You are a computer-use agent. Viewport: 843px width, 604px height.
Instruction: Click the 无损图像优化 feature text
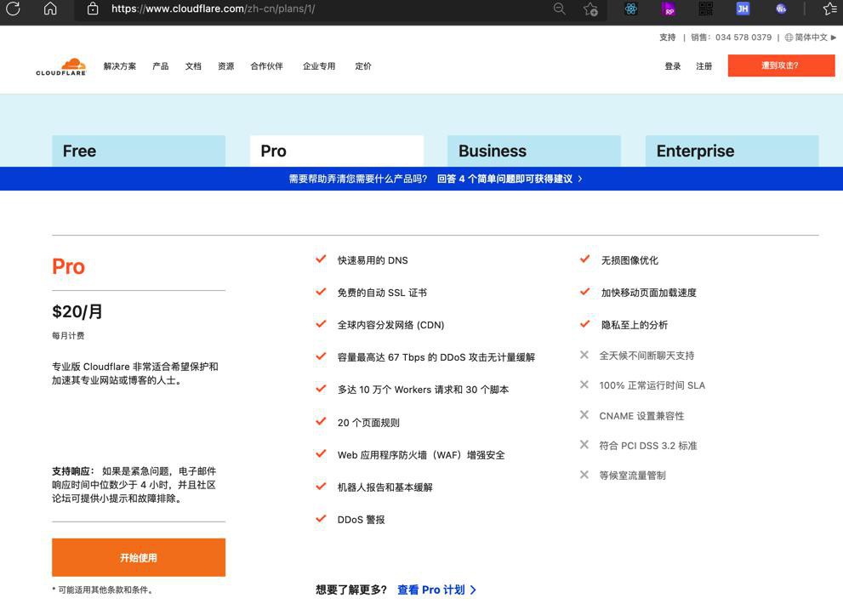[629, 260]
